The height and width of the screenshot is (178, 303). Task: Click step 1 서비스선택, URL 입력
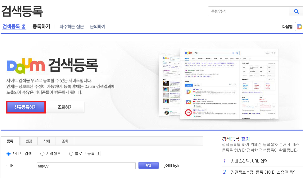(x=249, y=161)
